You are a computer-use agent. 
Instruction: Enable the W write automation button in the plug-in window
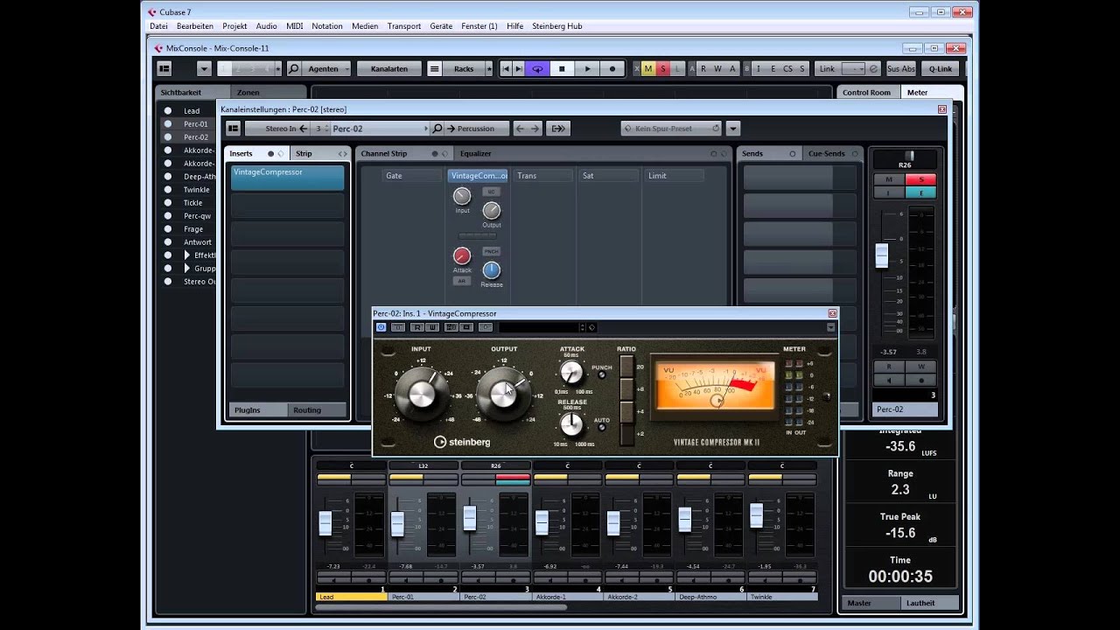click(431, 327)
